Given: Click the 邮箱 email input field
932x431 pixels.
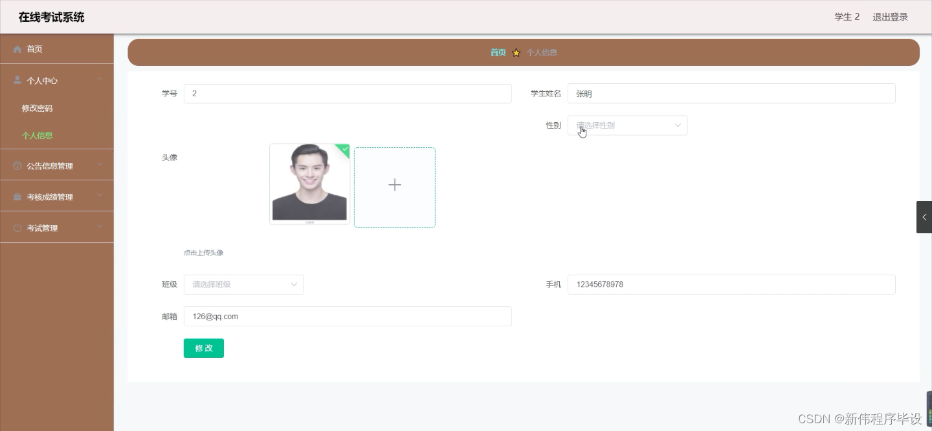Looking at the screenshot, I should [x=348, y=317].
